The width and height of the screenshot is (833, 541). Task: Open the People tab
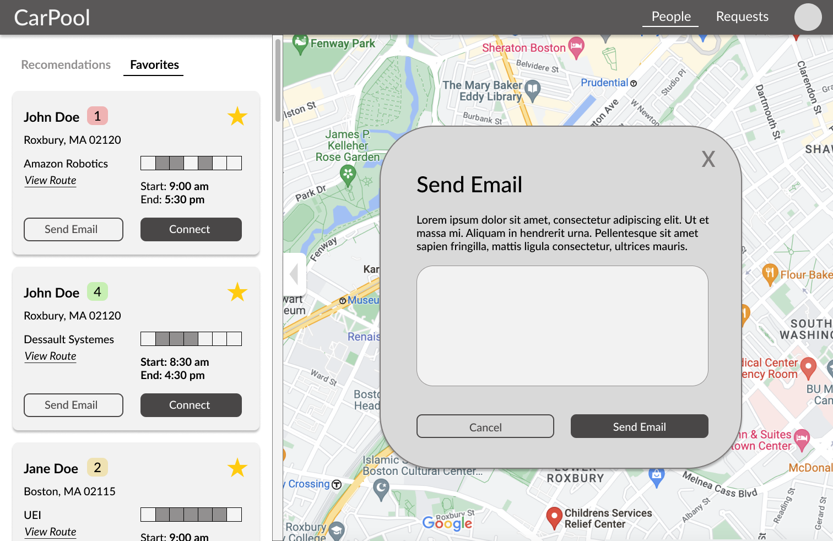click(x=670, y=17)
